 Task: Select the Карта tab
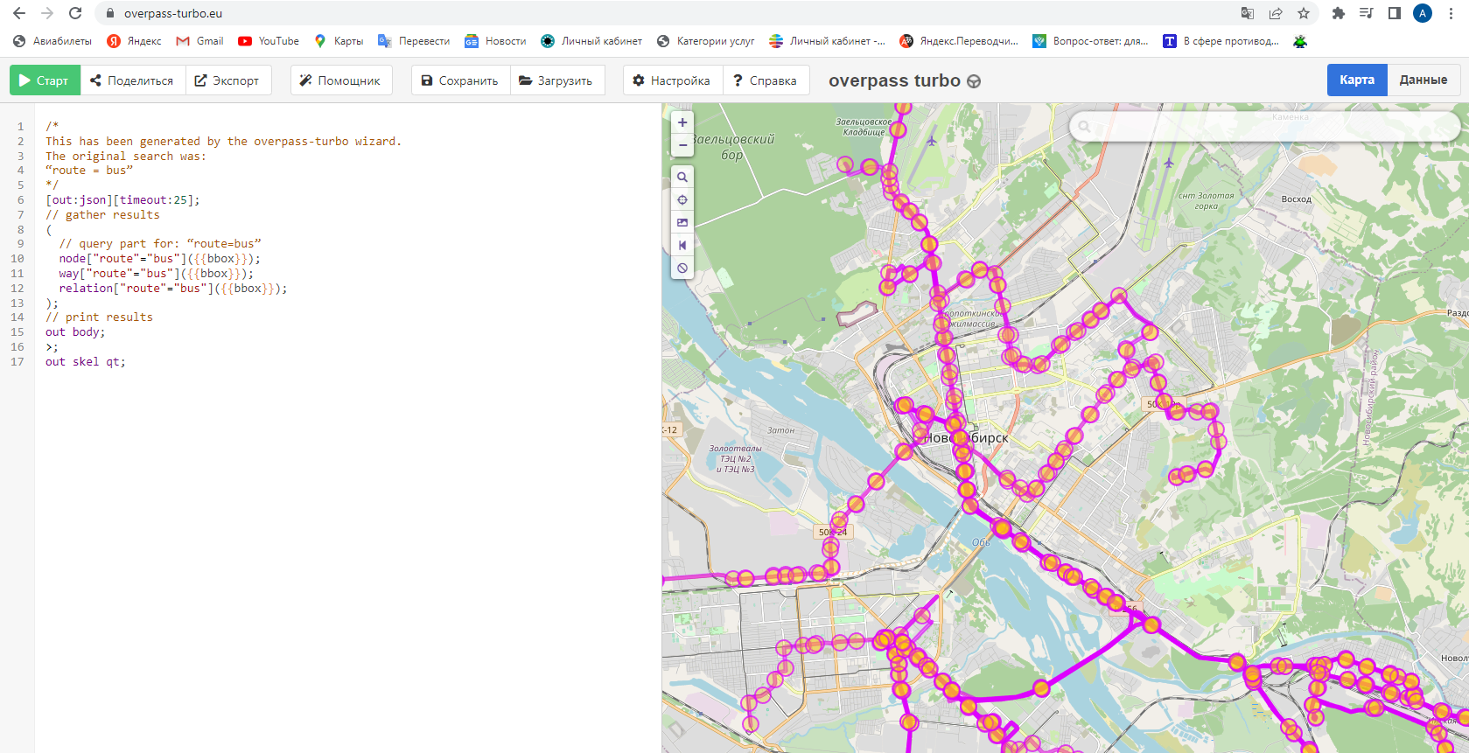pos(1356,80)
